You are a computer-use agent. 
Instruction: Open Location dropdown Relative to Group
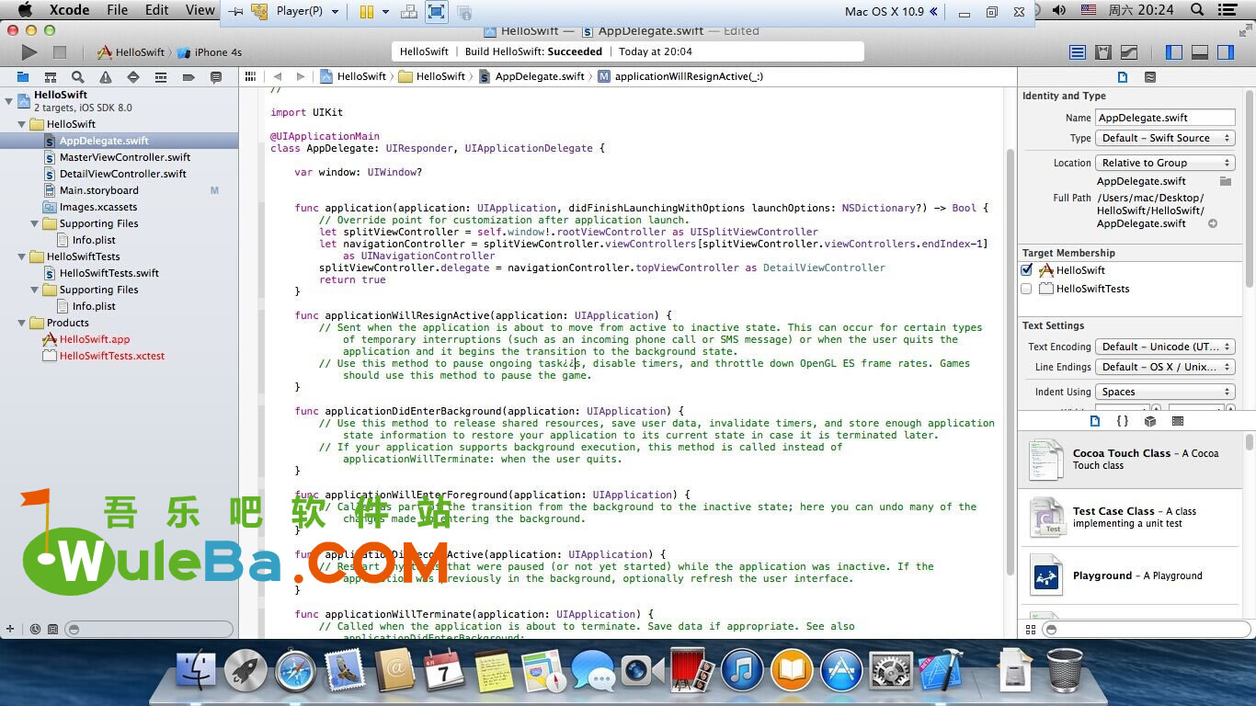1165,163
